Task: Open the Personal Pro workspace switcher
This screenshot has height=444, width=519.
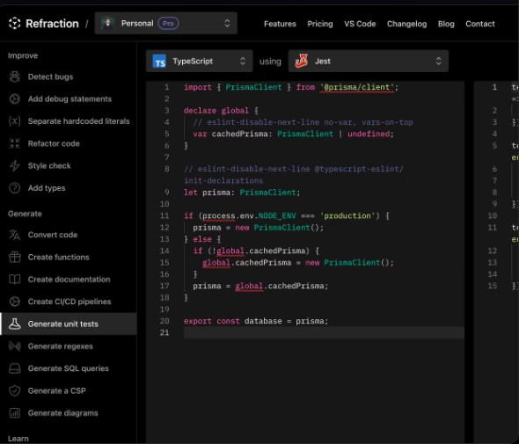Action: [166, 24]
